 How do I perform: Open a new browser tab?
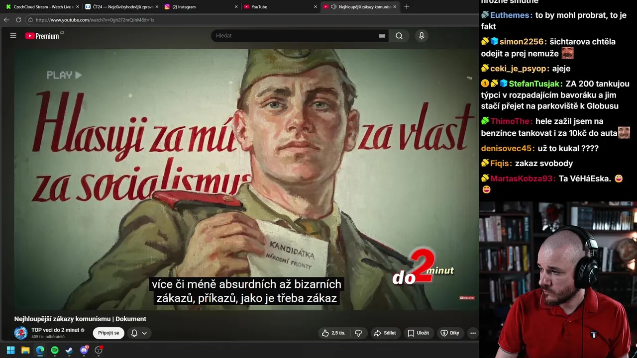coord(407,7)
